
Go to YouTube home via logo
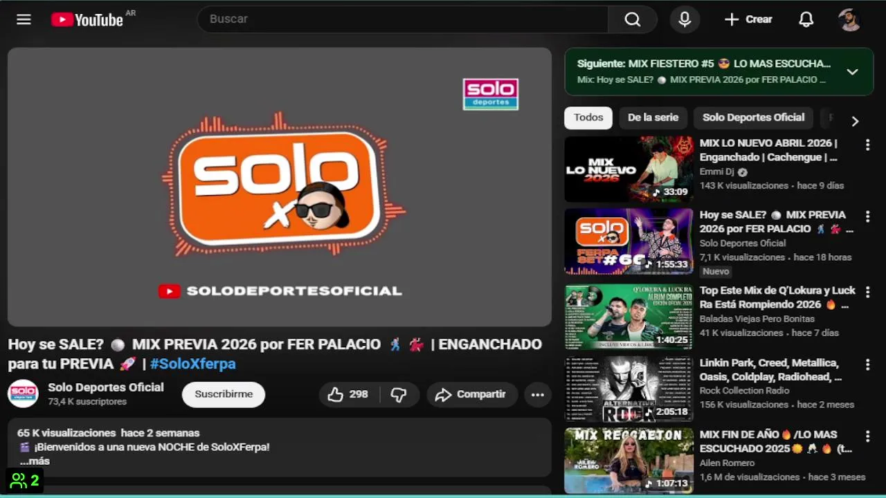(x=87, y=19)
